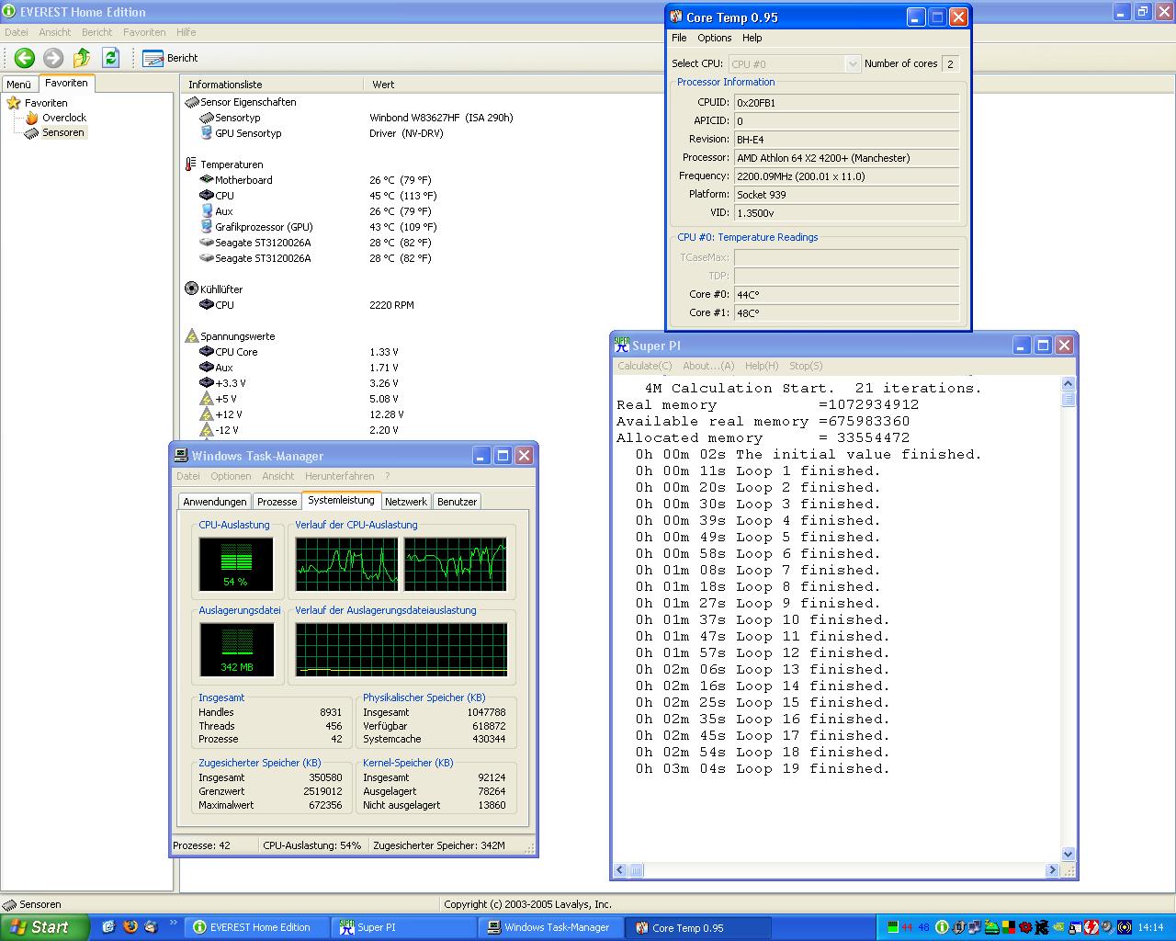Image resolution: width=1176 pixels, height=941 pixels.
Task: Activate EVEREST Home Edition taskbar button
Action: coord(257,927)
